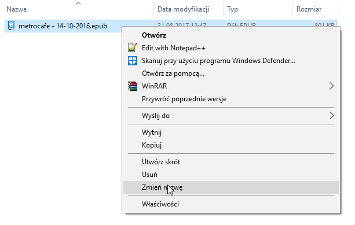Open the WinRAR menu entry
Viewport: 355px width, 225px height.
[x=231, y=86]
